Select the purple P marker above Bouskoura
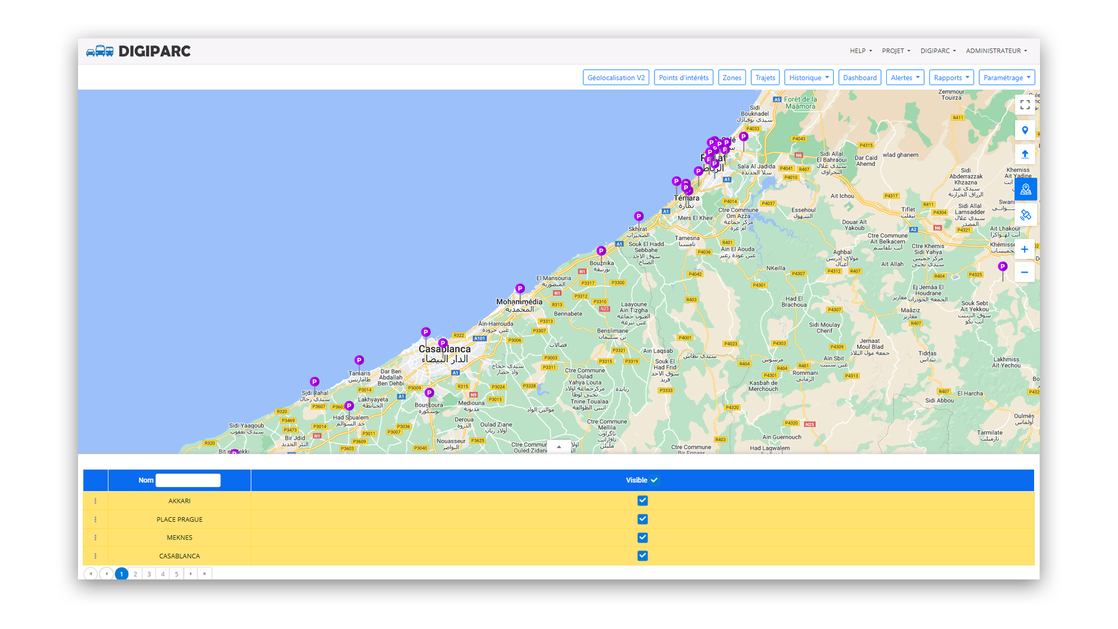 pos(429,393)
